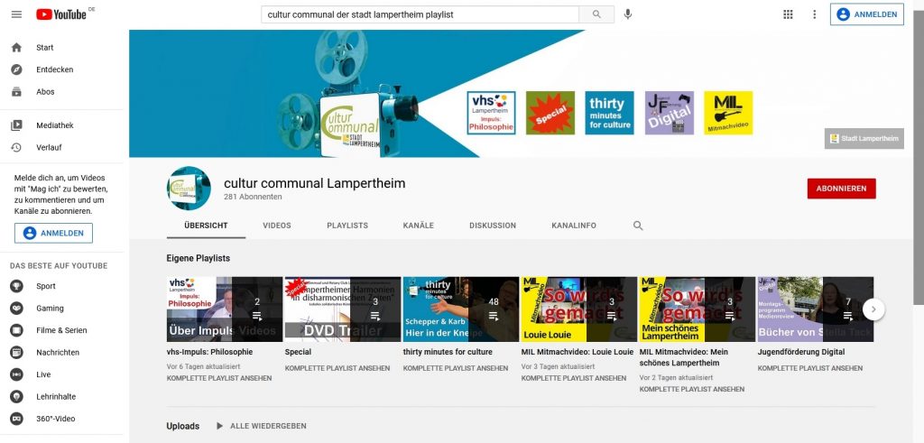
Task: View complete Special playlist
Action: click(x=337, y=368)
